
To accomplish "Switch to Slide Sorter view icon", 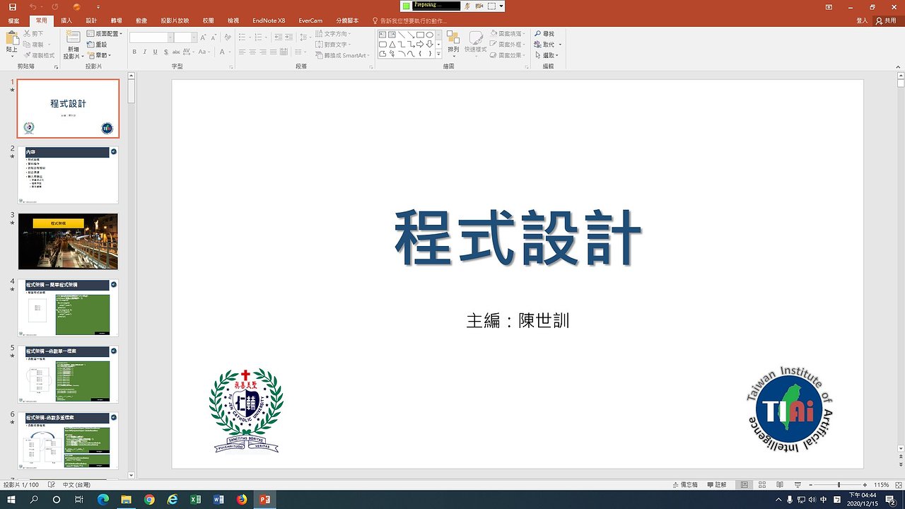I will pyautogui.click(x=763, y=485).
